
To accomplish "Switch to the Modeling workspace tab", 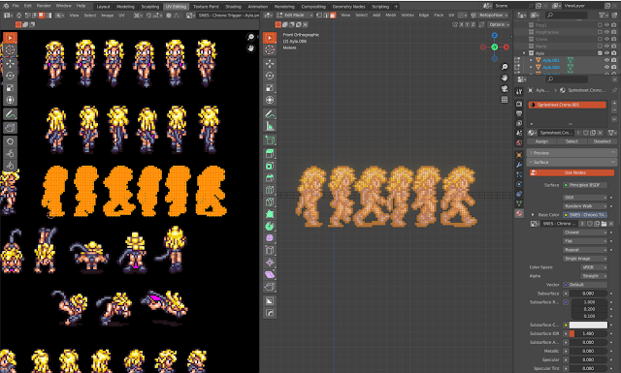I will tap(125, 7).
